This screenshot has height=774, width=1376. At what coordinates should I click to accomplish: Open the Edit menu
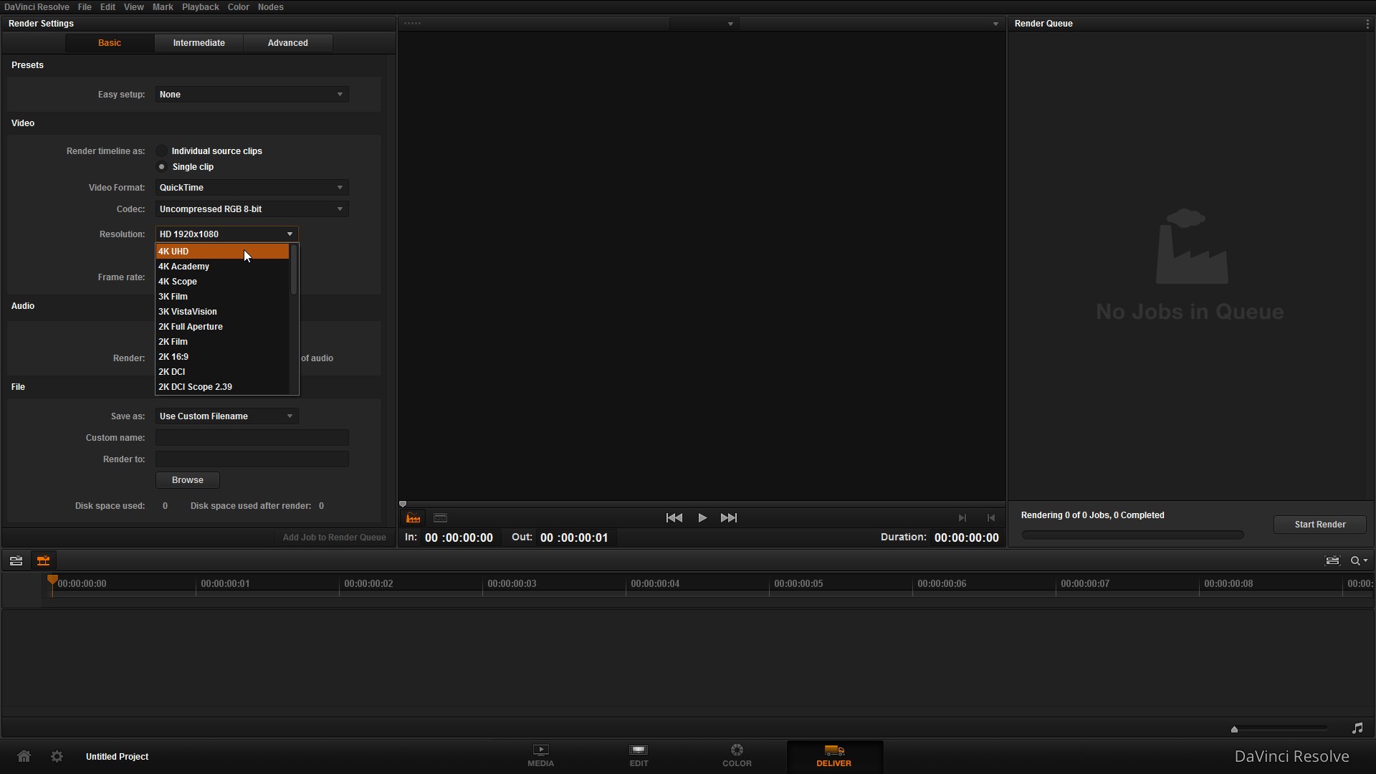pos(107,7)
